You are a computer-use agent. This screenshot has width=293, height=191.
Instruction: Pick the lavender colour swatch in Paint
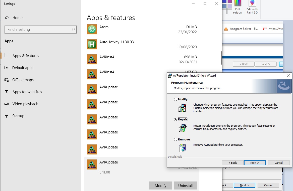230,6
